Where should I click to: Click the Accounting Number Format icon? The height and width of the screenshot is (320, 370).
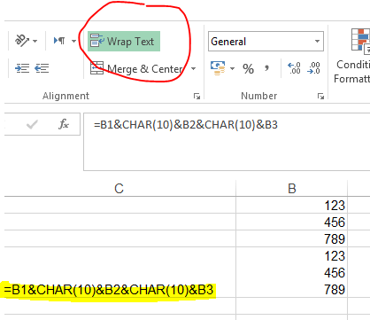coord(218,68)
